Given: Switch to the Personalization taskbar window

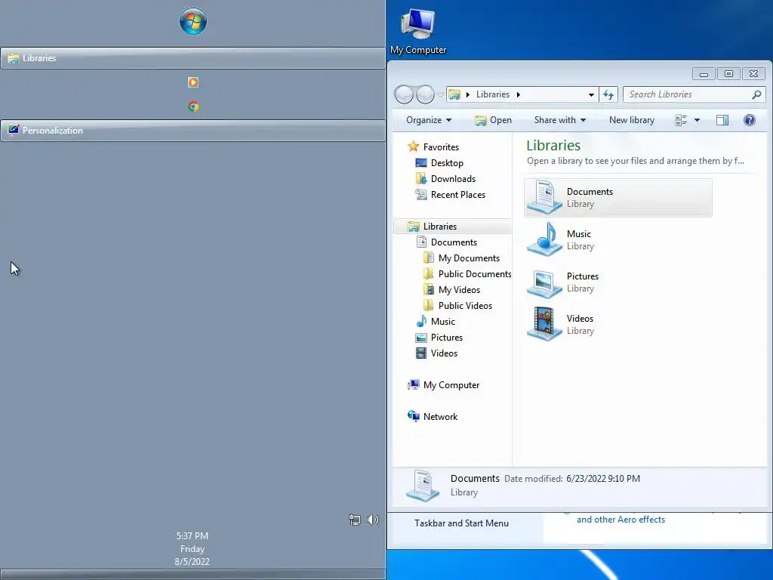Looking at the screenshot, I should click(x=192, y=131).
